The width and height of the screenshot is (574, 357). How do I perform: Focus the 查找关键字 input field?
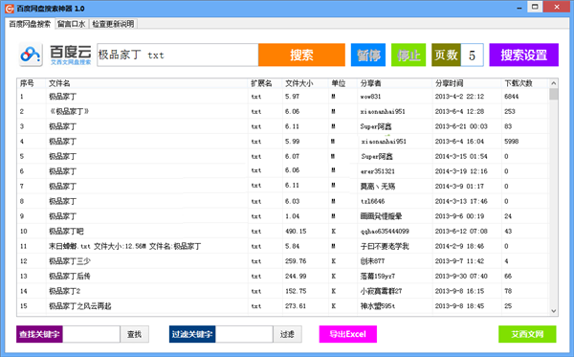[92, 334]
